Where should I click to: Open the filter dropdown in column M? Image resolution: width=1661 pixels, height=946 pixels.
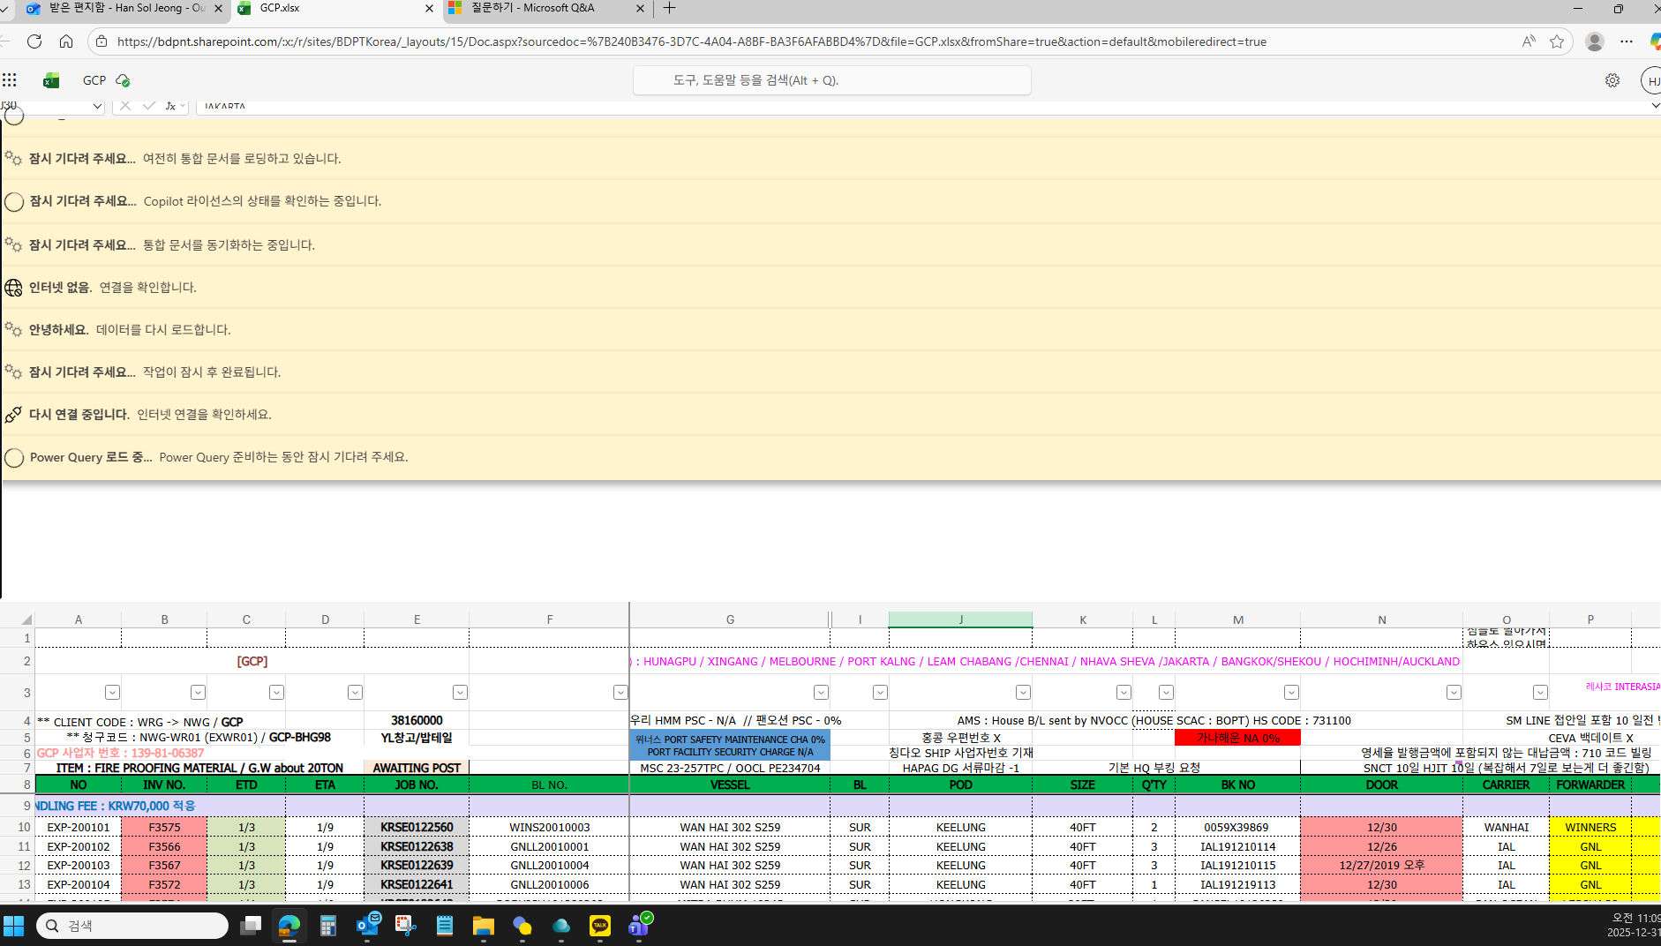pyautogui.click(x=1291, y=693)
